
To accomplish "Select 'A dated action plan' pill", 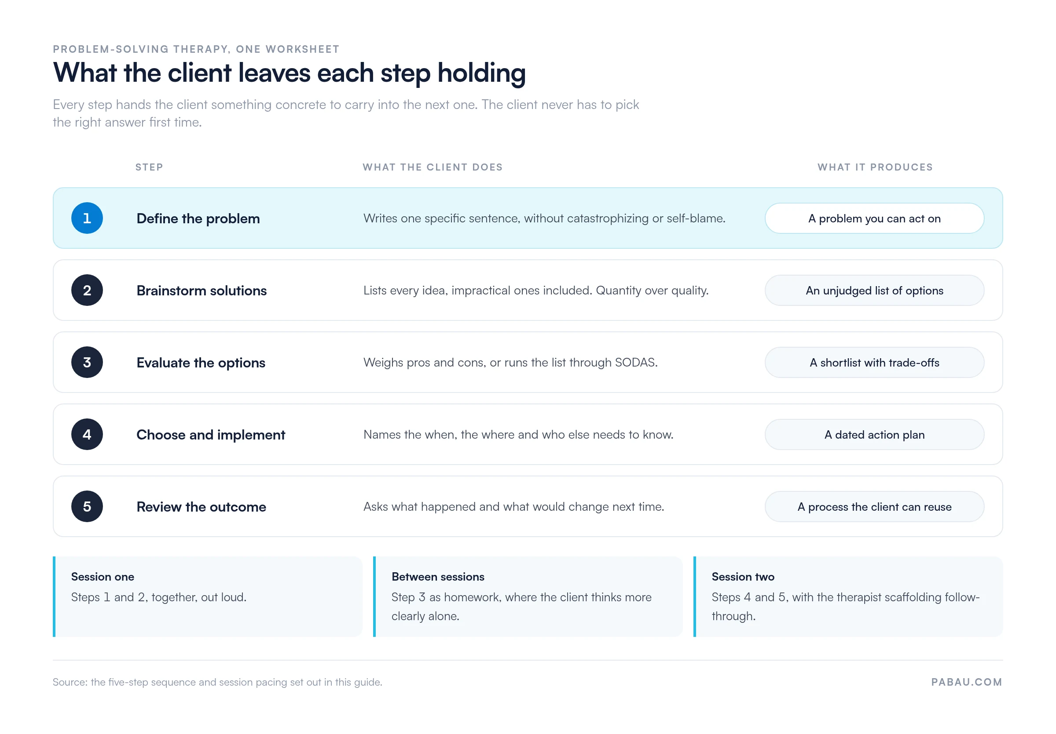I will 874,435.
